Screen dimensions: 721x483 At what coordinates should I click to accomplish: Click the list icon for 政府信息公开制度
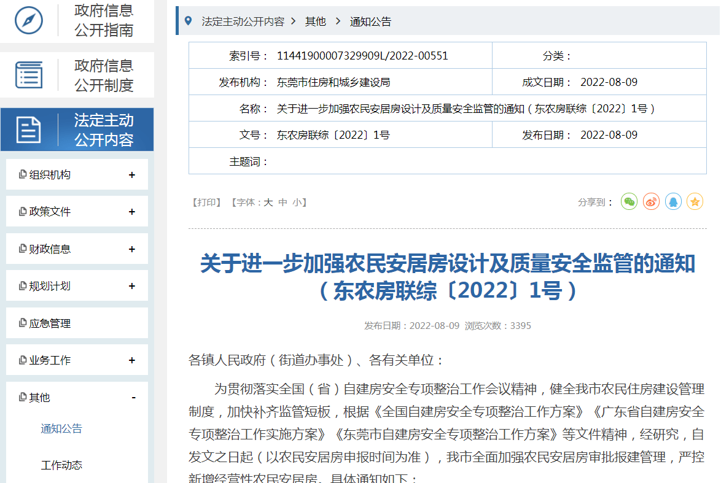[x=28, y=75]
